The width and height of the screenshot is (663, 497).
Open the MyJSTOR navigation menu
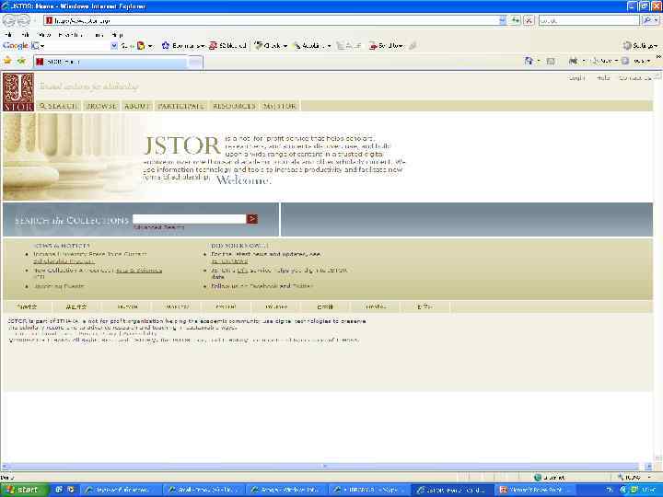280,106
